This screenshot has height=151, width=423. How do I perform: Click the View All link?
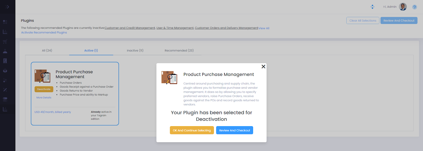264,28
